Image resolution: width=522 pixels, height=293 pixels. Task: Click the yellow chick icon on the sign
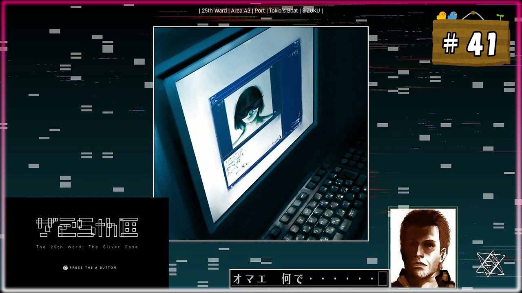pyautogui.click(x=441, y=16)
